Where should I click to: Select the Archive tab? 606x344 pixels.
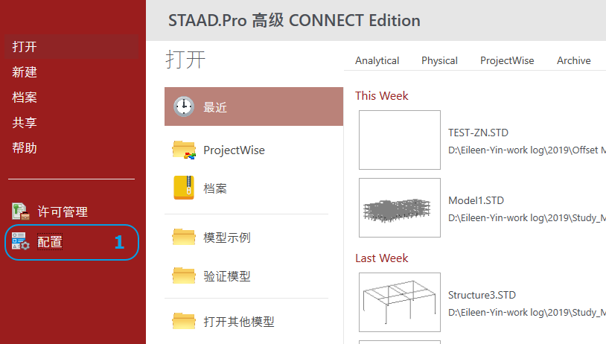[x=573, y=61]
